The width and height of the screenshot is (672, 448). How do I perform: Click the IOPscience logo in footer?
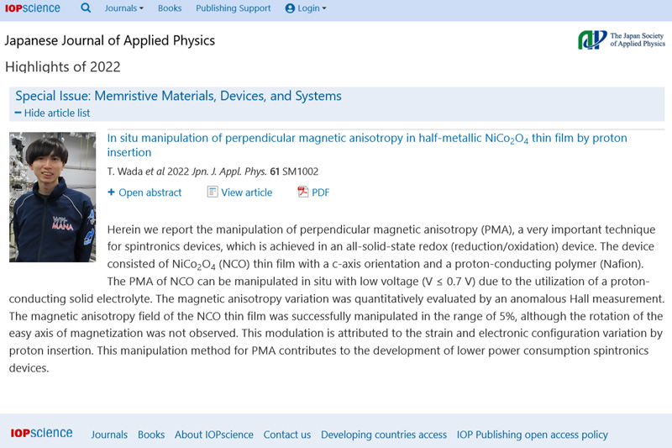point(41,434)
